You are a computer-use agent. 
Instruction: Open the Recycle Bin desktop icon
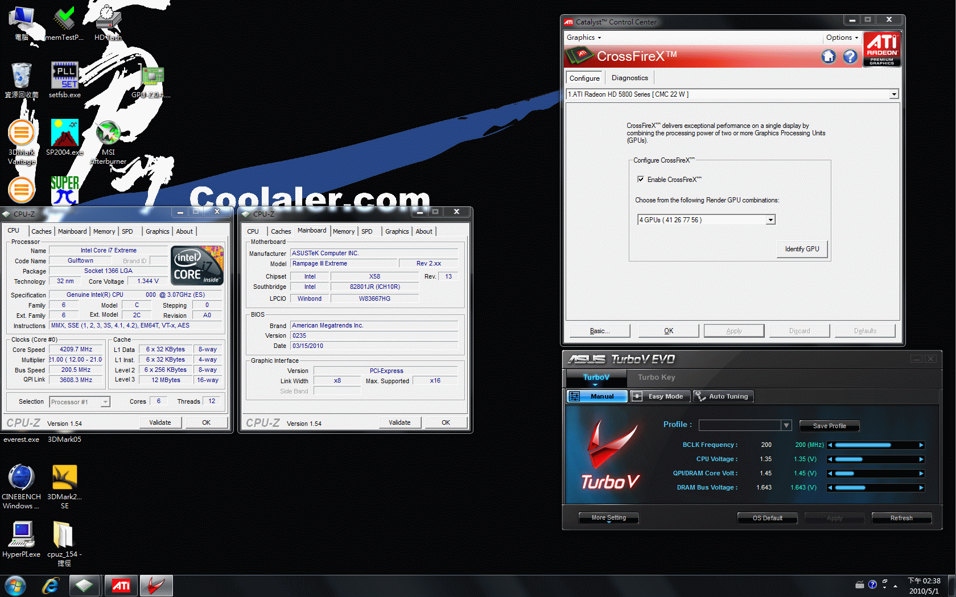tap(22, 81)
